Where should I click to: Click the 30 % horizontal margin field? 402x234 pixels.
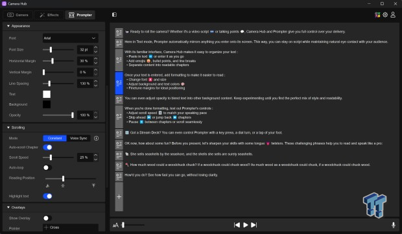point(85,61)
